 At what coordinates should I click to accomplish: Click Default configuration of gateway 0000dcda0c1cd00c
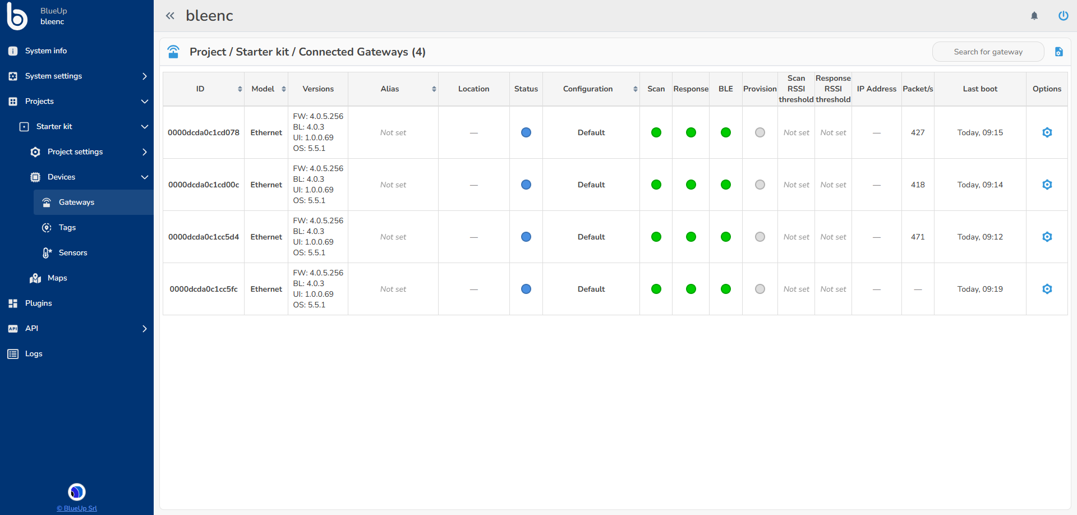tap(591, 185)
